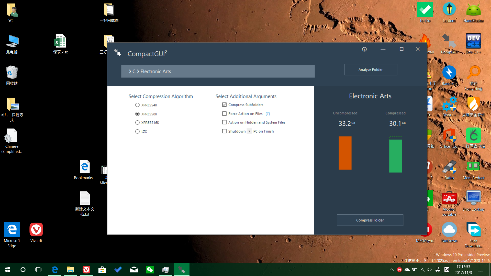Screen dimensions: 491x276
Task: Click the Compress Folder button
Action: [x=370, y=220]
